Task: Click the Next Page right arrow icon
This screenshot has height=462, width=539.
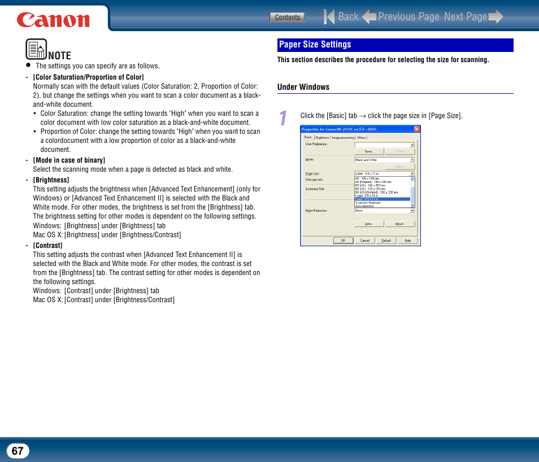Action: click(495, 16)
